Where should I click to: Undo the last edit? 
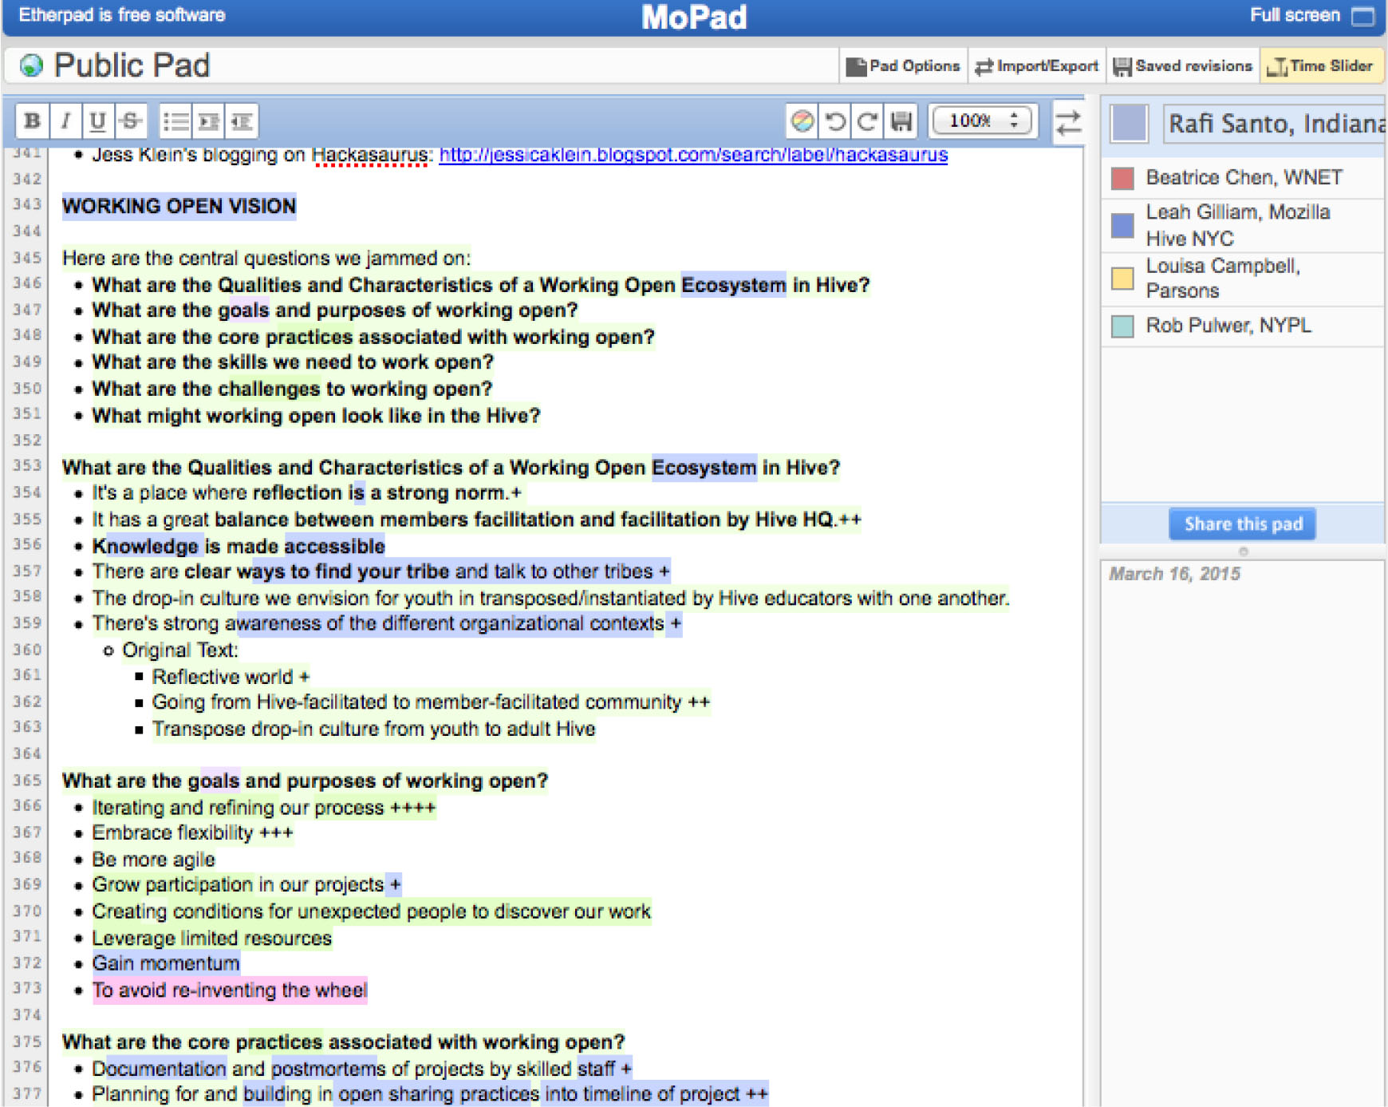click(x=835, y=121)
